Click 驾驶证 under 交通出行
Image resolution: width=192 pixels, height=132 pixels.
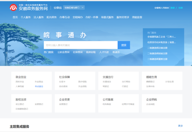[106, 86]
